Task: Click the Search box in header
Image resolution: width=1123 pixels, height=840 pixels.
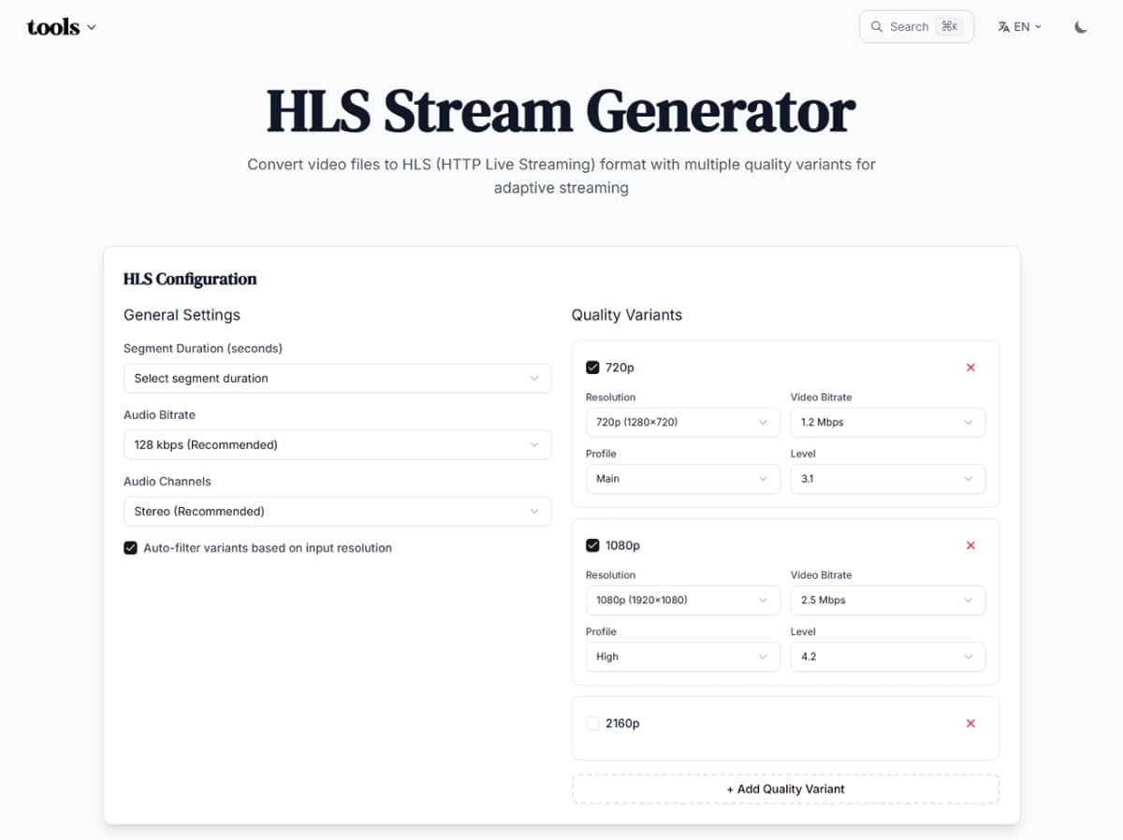Action: [916, 27]
